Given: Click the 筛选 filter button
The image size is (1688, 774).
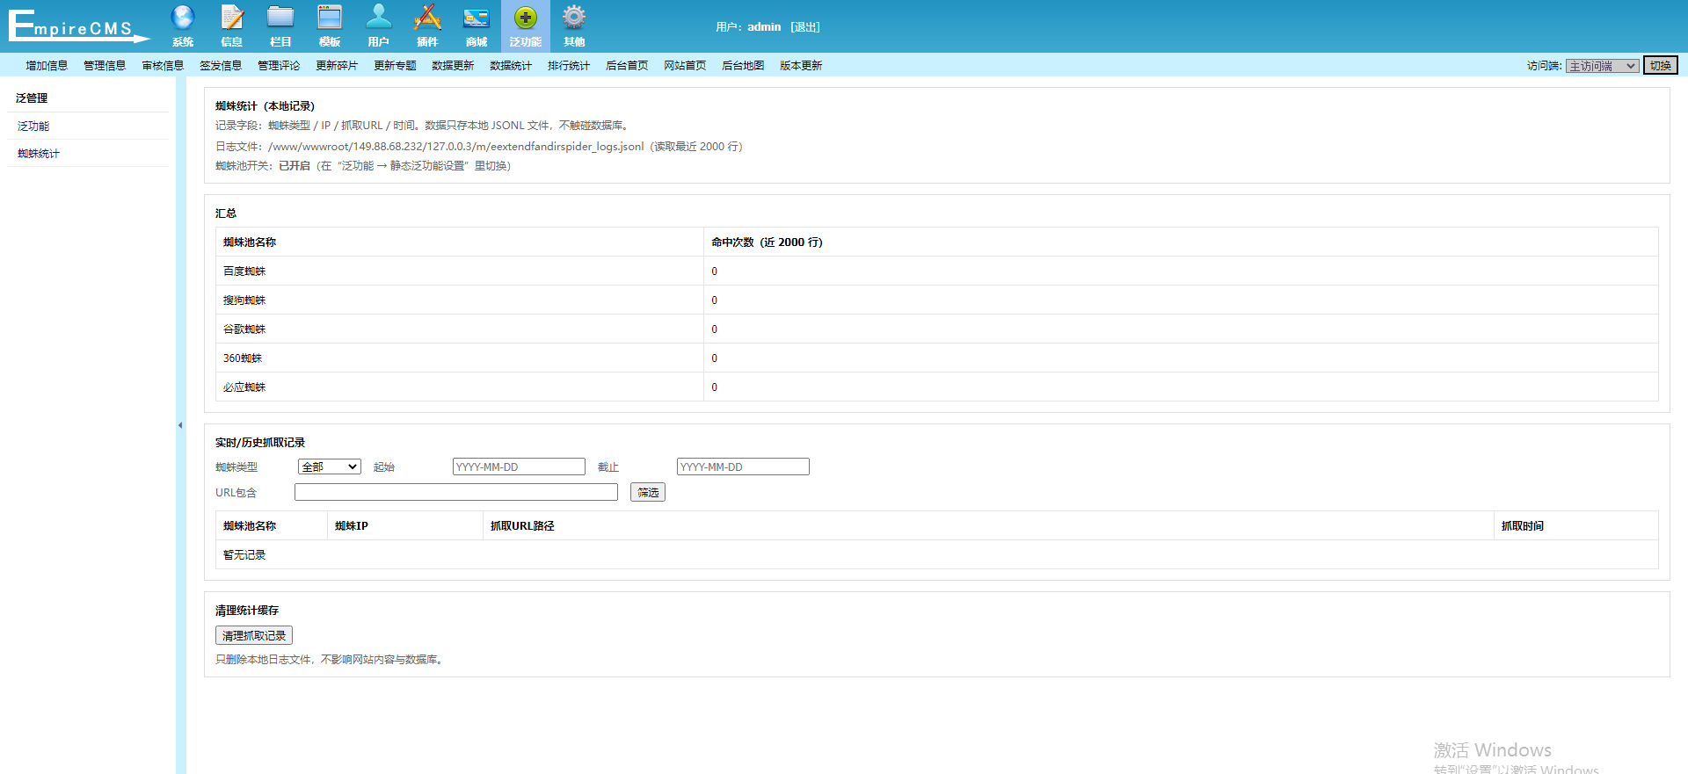Looking at the screenshot, I should tap(648, 493).
